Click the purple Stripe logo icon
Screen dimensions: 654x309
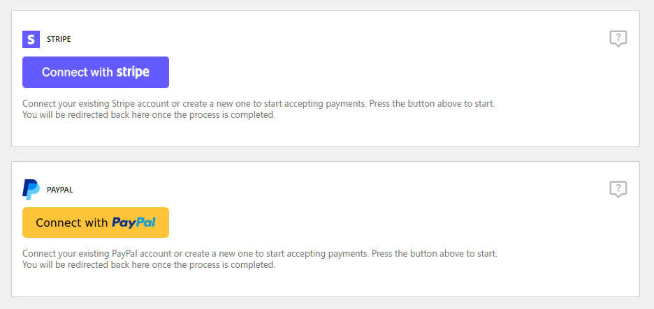coord(31,39)
